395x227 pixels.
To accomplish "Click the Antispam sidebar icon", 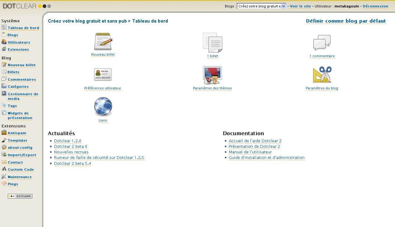I will pos(4,133).
